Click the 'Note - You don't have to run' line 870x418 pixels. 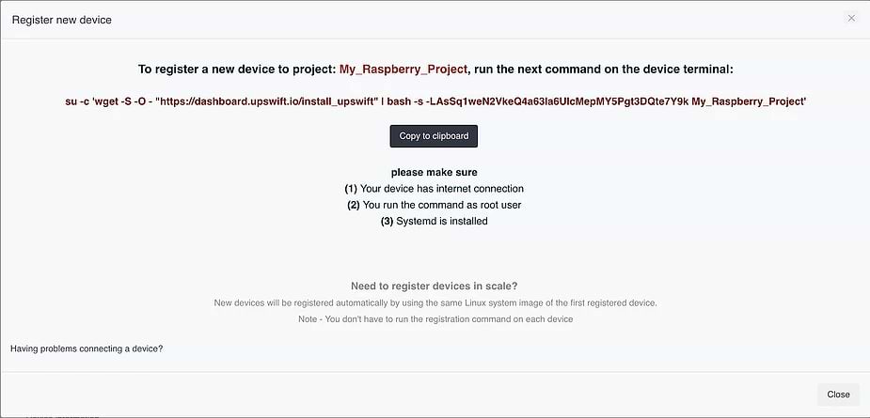coord(435,319)
